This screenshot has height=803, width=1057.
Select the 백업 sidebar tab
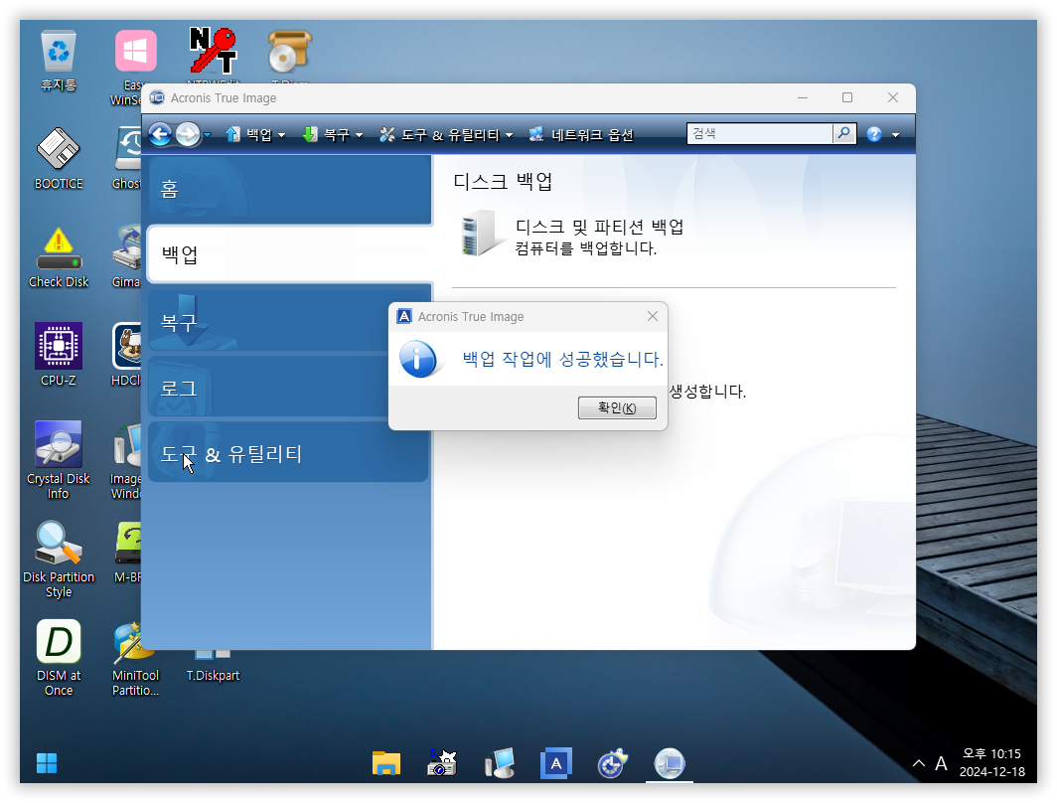tap(290, 254)
